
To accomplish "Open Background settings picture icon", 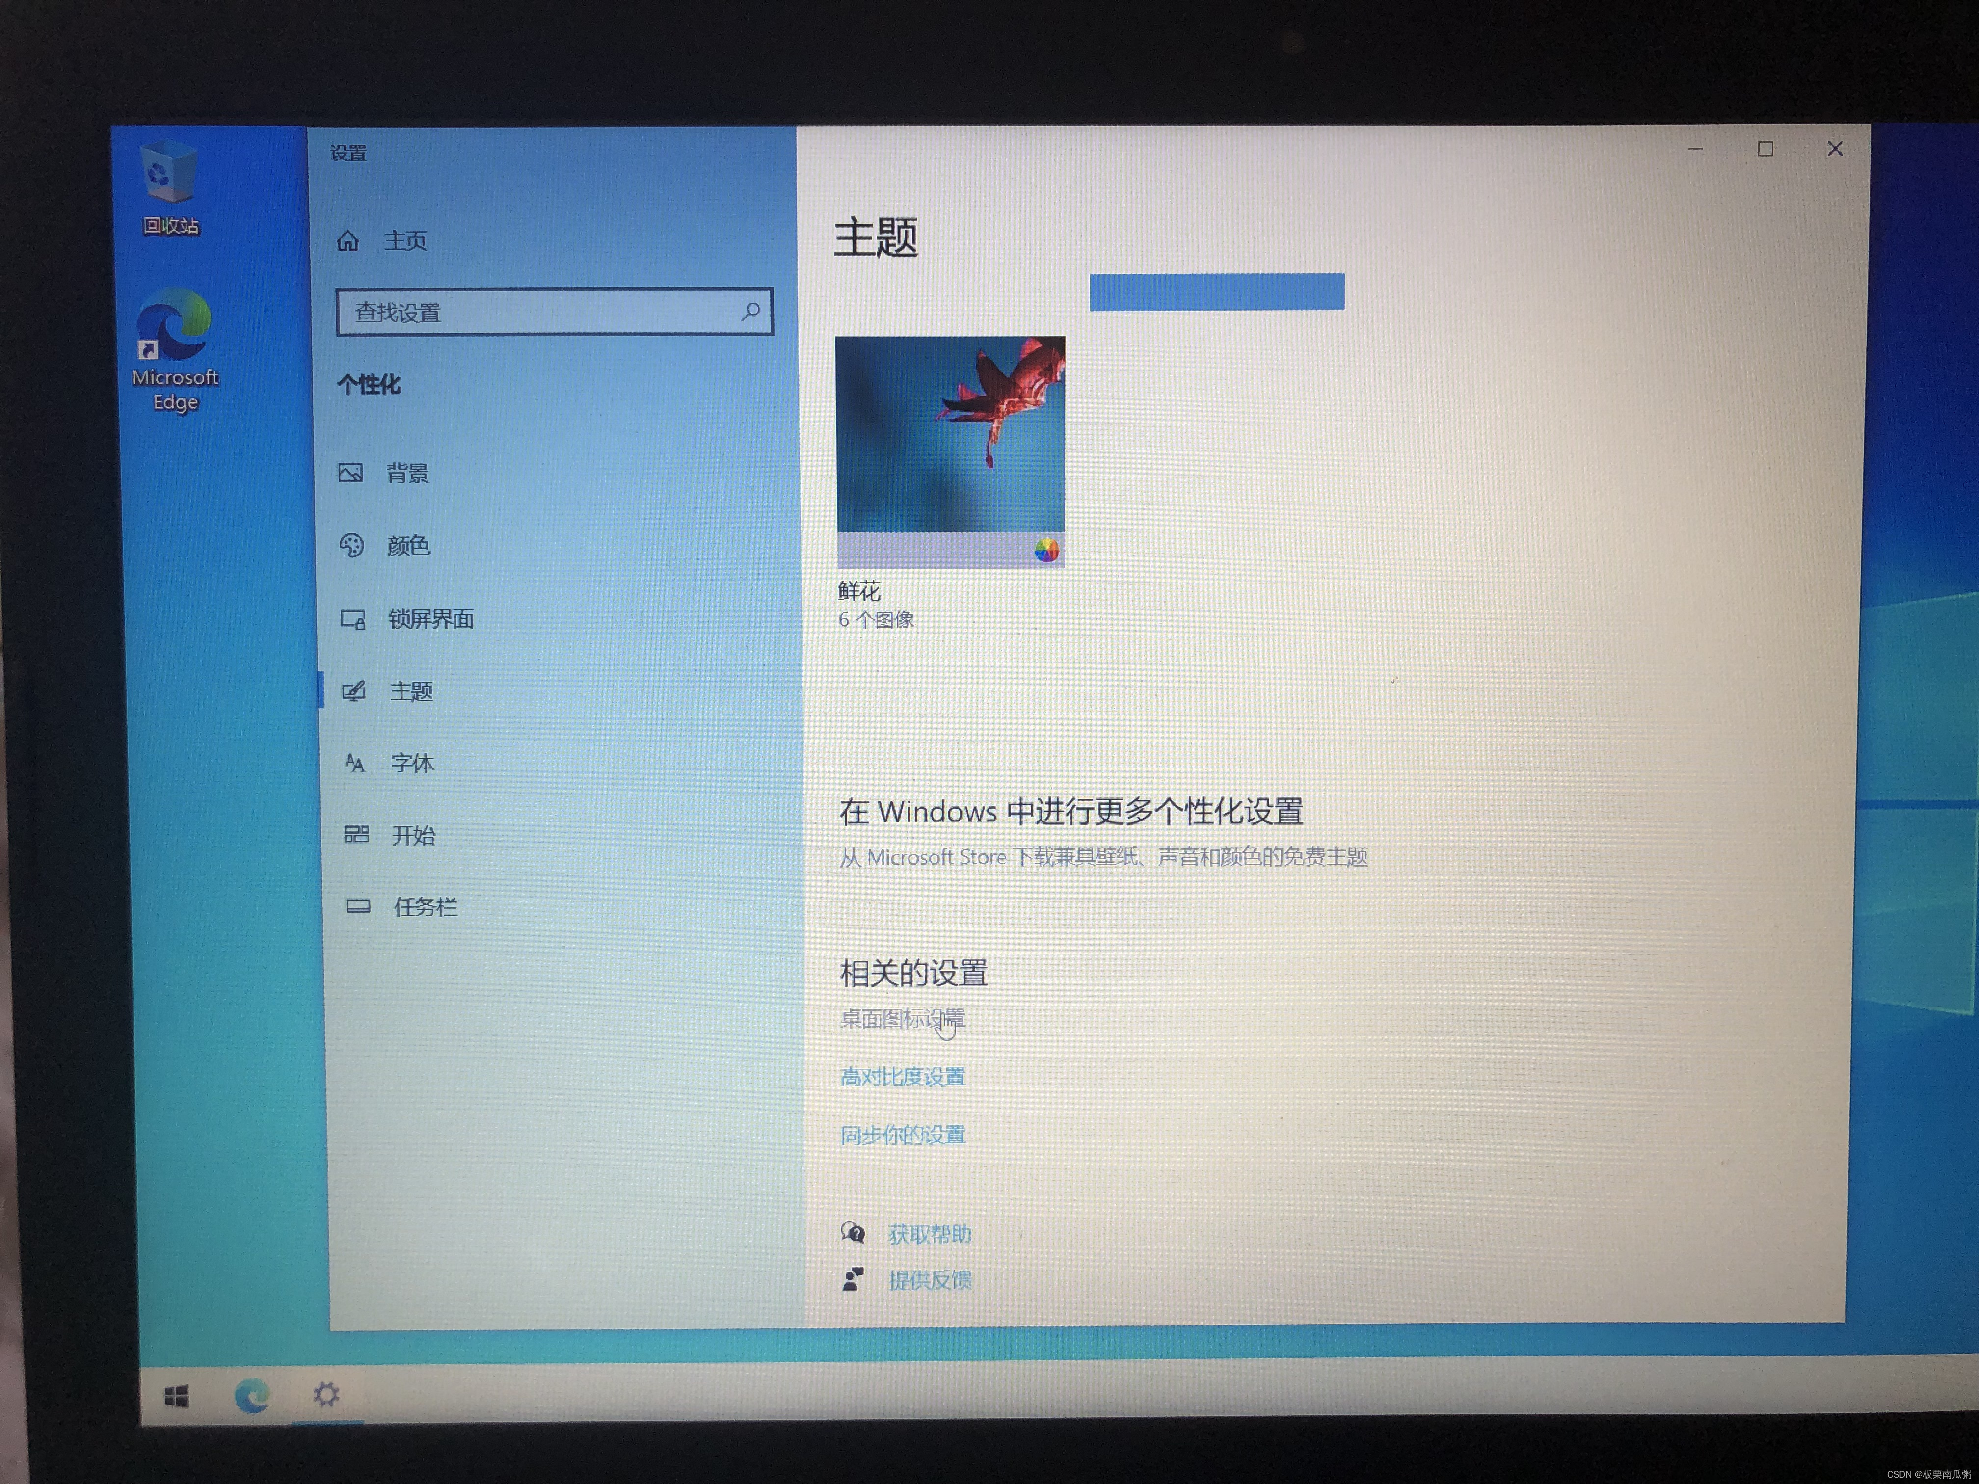I will [351, 472].
